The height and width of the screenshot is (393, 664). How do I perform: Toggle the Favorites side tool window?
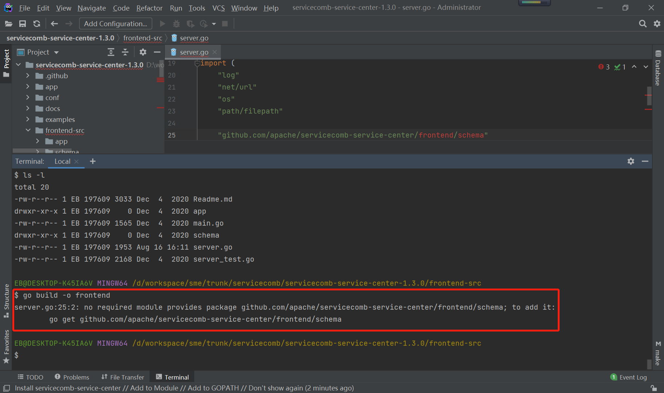[6, 346]
